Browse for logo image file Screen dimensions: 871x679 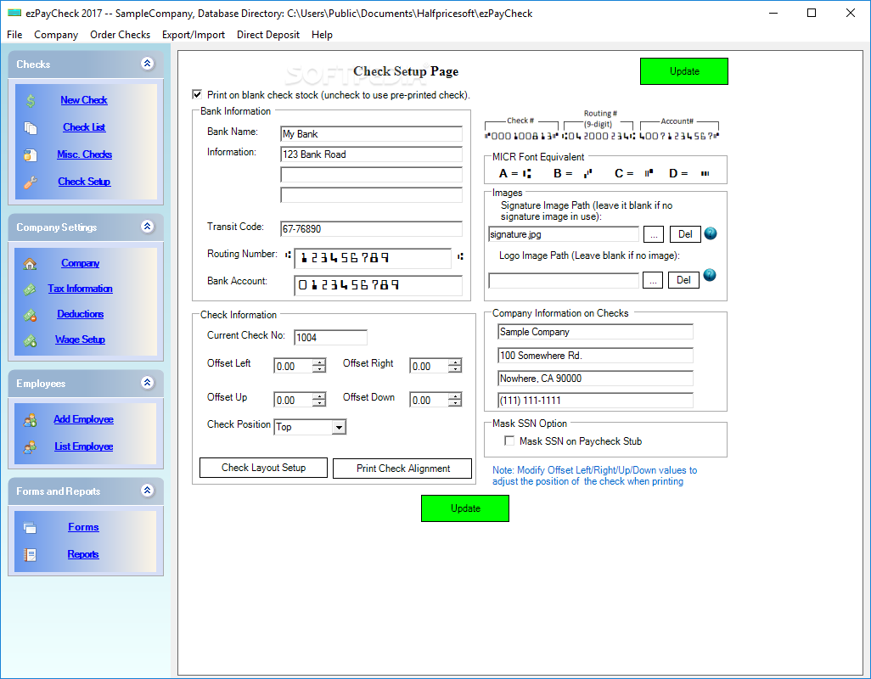point(653,280)
